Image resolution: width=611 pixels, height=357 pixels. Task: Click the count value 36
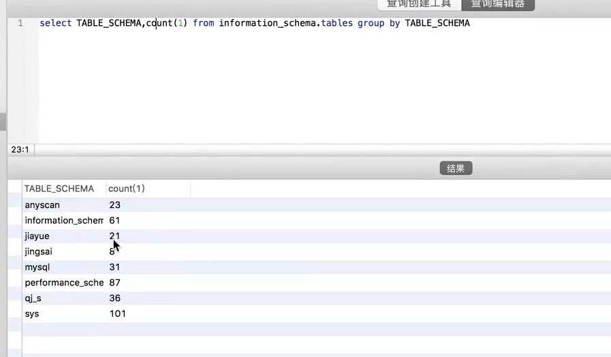pyautogui.click(x=115, y=298)
